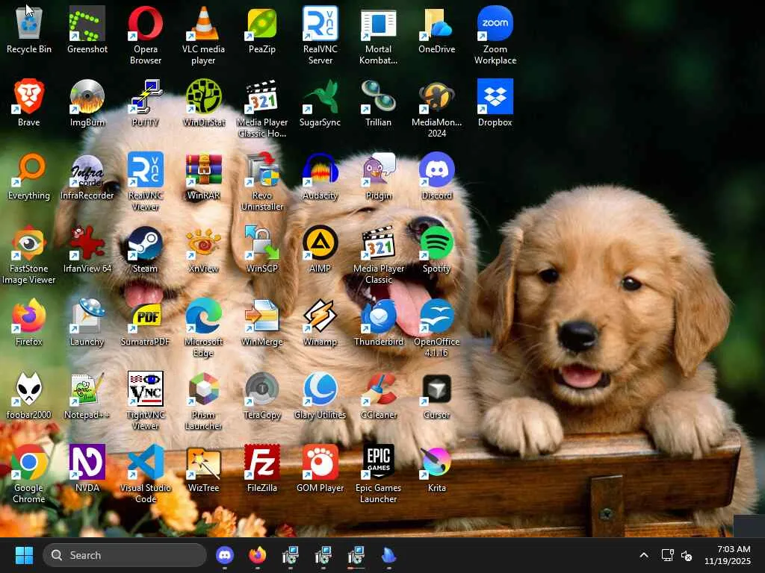This screenshot has height=573, width=765.
Task: Open the taskbar clock showing 7:03 AM
Action: tap(728, 555)
